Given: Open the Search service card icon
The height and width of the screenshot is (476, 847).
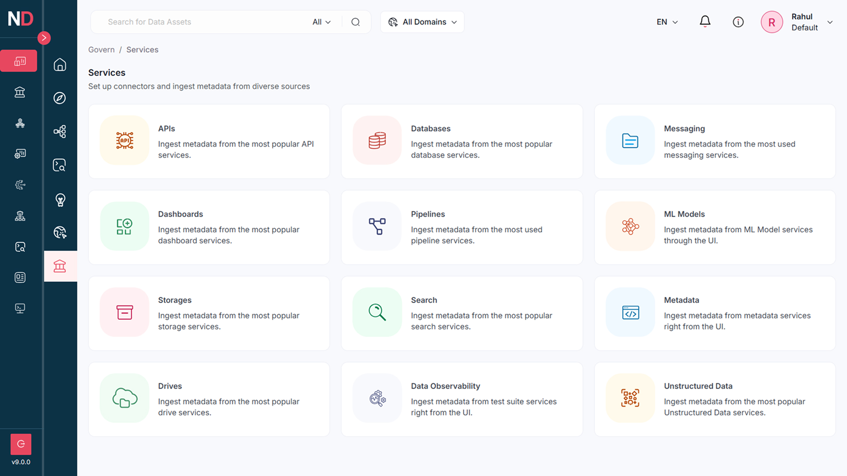Looking at the screenshot, I should click(377, 312).
